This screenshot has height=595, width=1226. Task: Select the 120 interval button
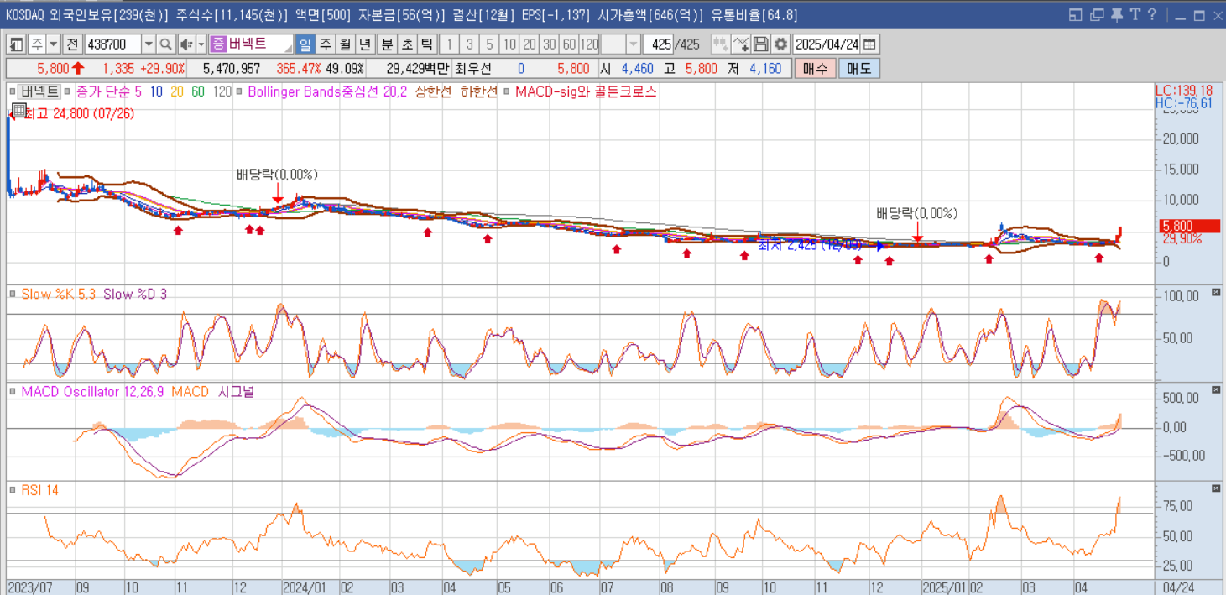[589, 44]
